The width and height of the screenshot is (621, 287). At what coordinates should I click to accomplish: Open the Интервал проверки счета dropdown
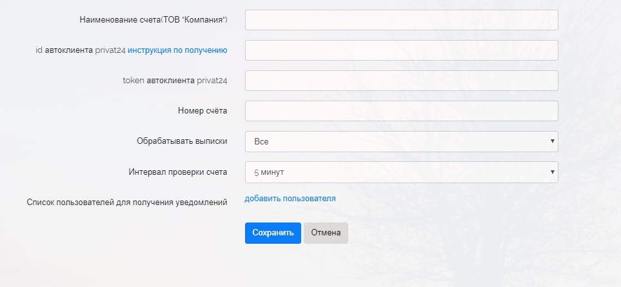[401, 172]
